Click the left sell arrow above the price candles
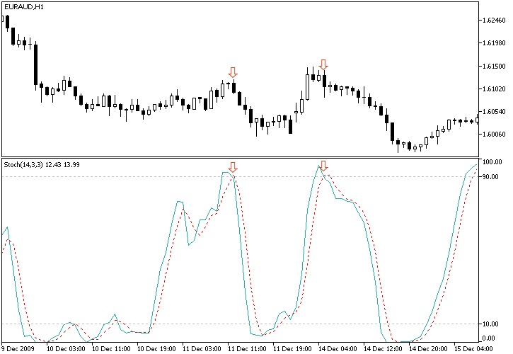 [233, 72]
